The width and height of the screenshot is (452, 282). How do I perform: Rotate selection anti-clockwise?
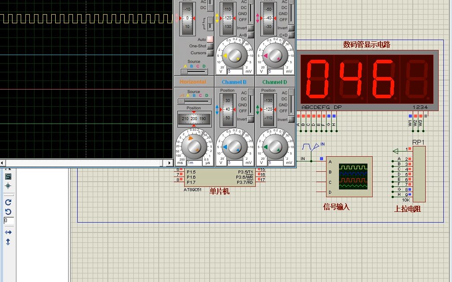(x=8, y=212)
